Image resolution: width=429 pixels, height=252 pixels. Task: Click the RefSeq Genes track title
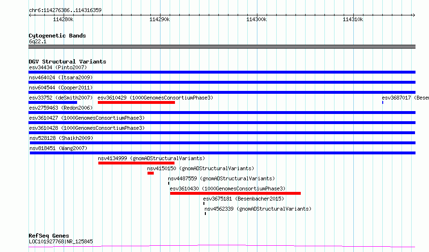click(49, 236)
